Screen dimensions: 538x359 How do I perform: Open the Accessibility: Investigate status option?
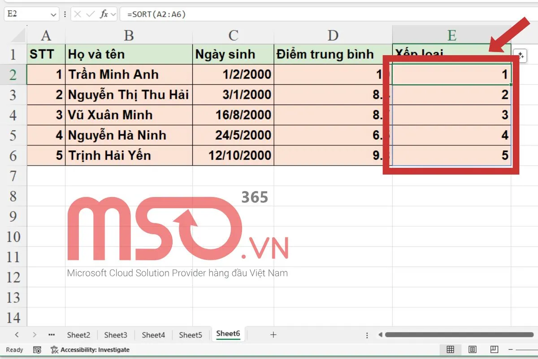tap(90, 350)
